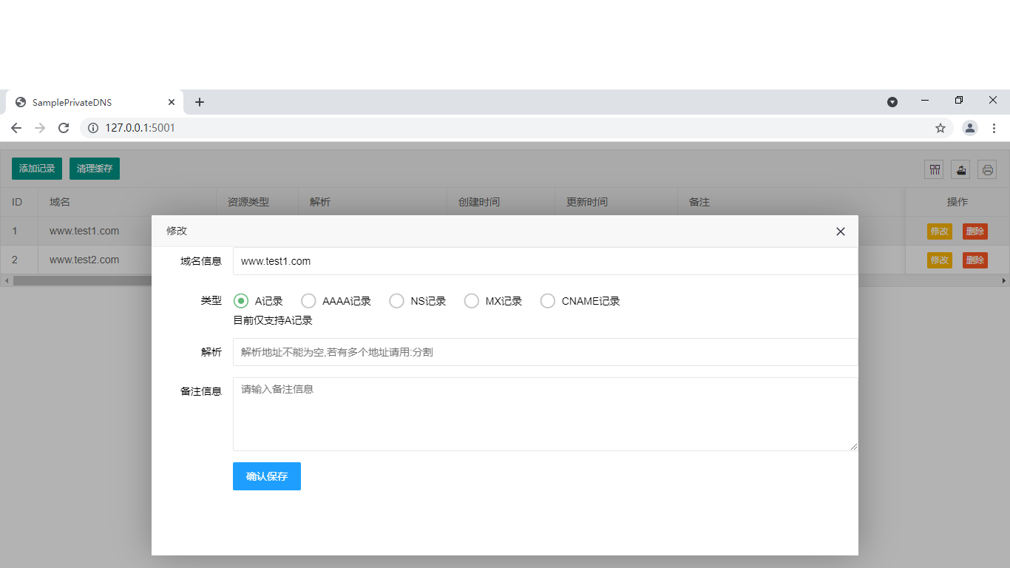Save changes with 确认保存 button
This screenshot has height=568, width=1010.
(x=267, y=476)
